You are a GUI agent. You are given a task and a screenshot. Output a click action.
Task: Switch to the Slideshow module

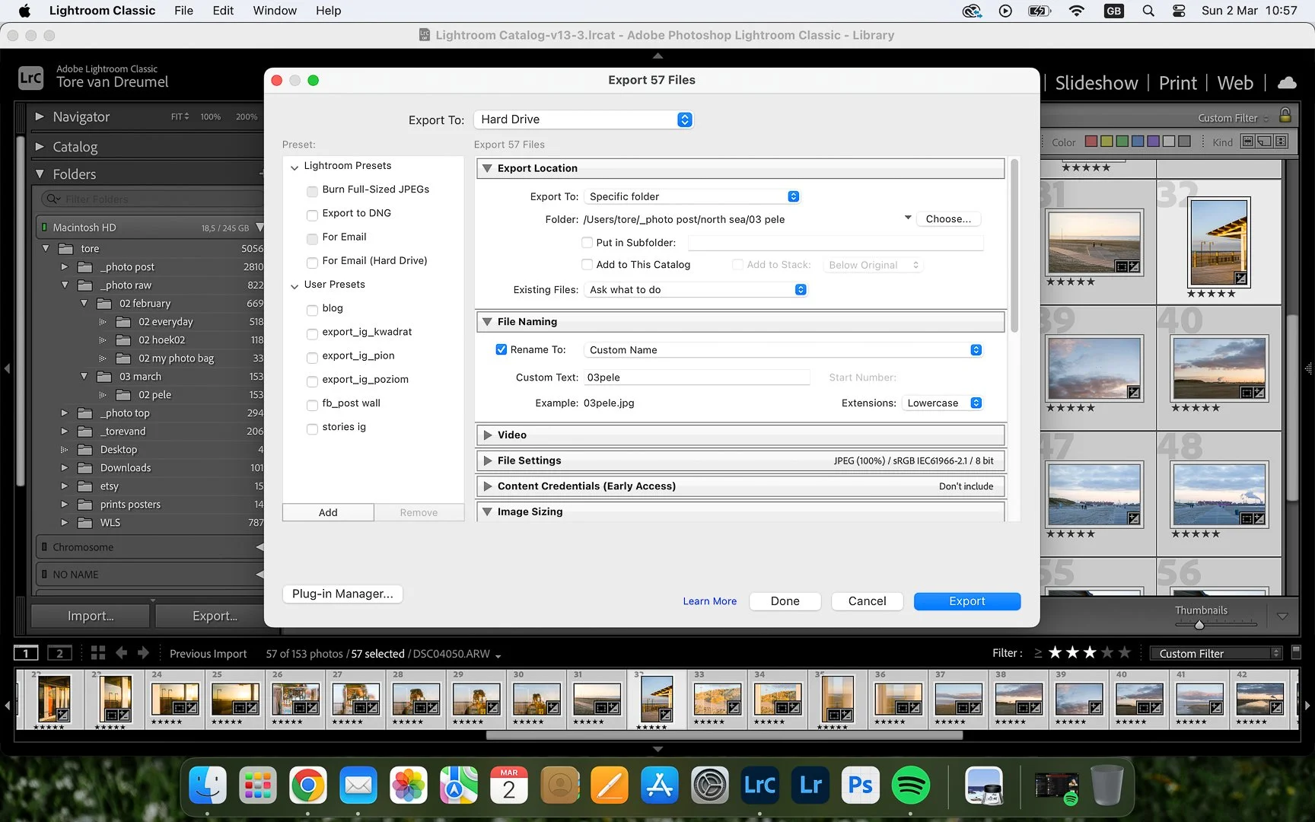(x=1096, y=83)
